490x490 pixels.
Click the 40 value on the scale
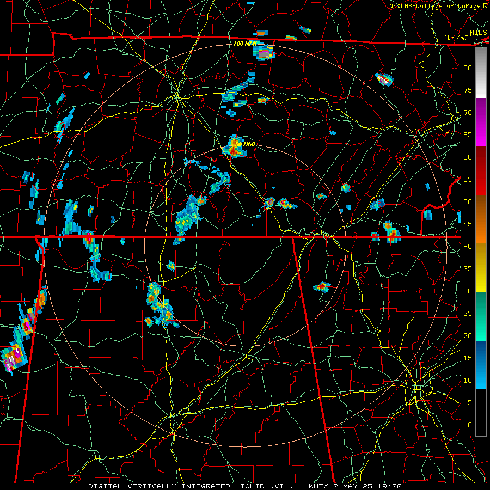468,246
